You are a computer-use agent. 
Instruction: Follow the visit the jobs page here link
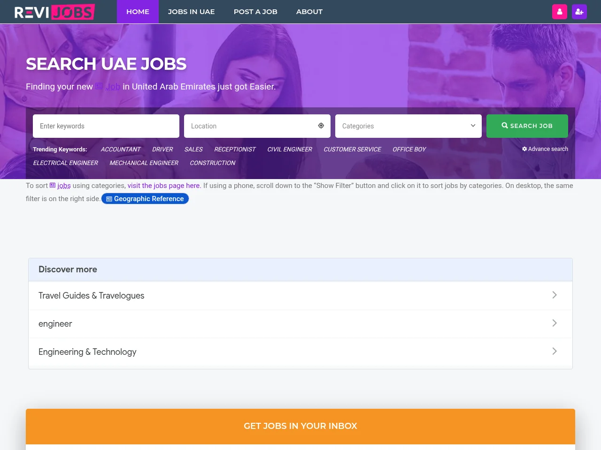click(163, 186)
